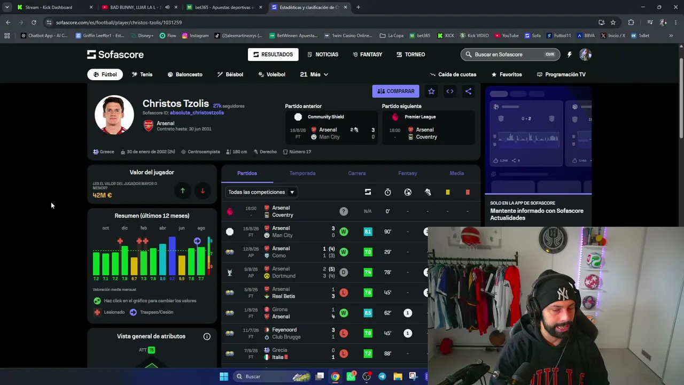Viewport: 684px width, 385px height.
Task: Open the TORNEO menu item
Action: point(411,55)
